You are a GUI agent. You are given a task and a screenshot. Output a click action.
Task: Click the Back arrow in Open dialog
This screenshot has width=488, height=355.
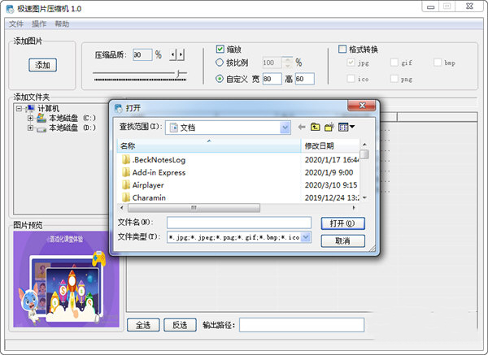[x=302, y=128]
